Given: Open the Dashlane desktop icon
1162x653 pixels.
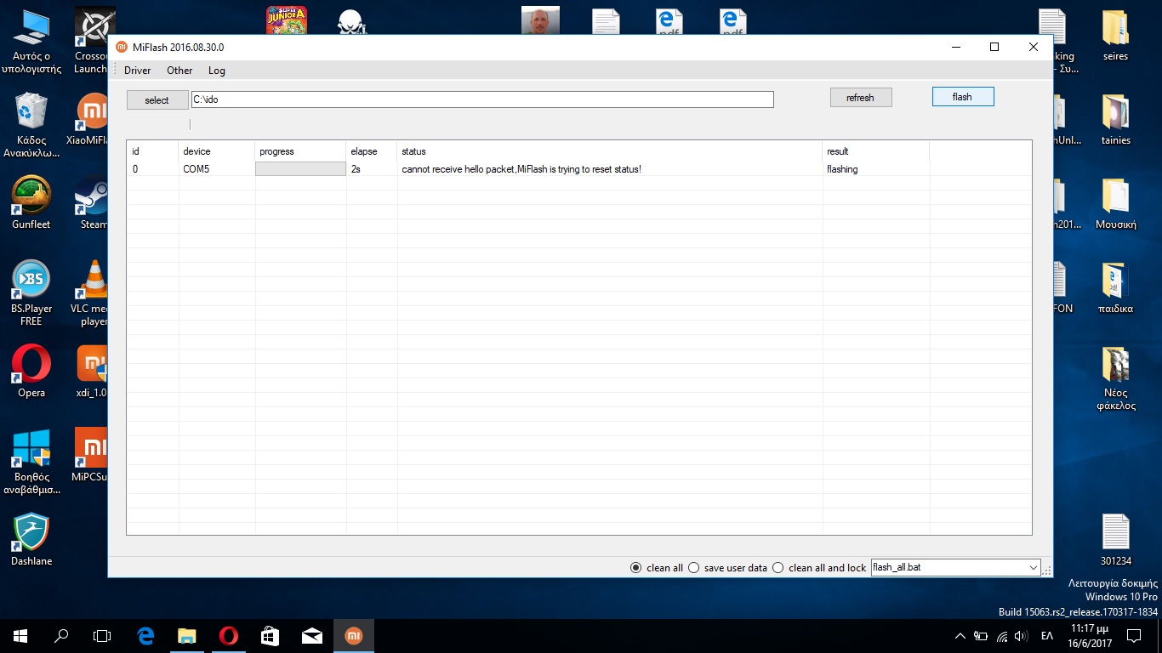Looking at the screenshot, I should pyautogui.click(x=31, y=536).
